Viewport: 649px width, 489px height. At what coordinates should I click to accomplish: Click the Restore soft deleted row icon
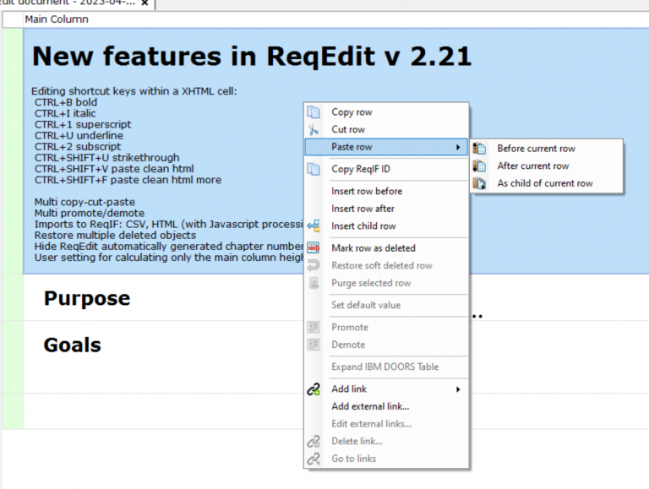click(x=314, y=265)
